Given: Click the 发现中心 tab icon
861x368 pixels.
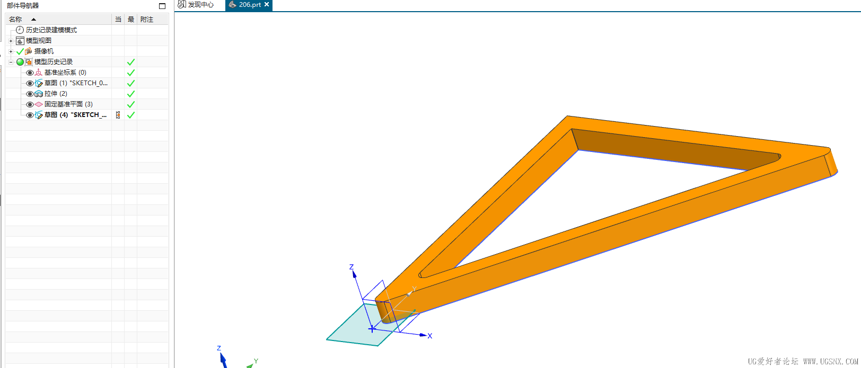Looking at the screenshot, I should [x=182, y=4].
